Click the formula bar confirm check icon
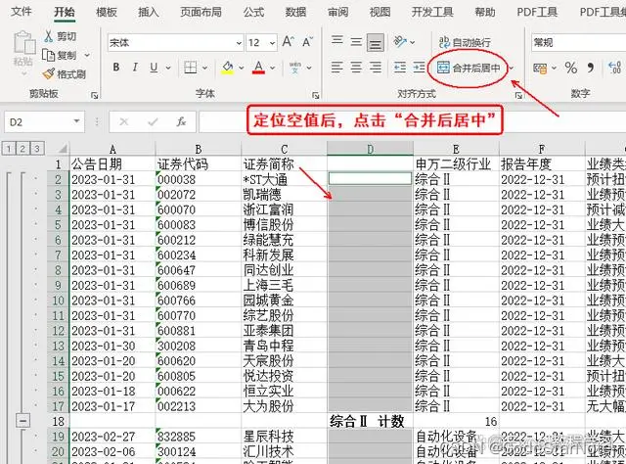 [x=153, y=121]
